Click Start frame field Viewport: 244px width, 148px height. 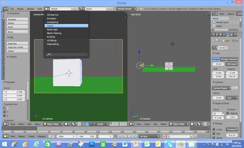pyautogui.click(x=66, y=136)
